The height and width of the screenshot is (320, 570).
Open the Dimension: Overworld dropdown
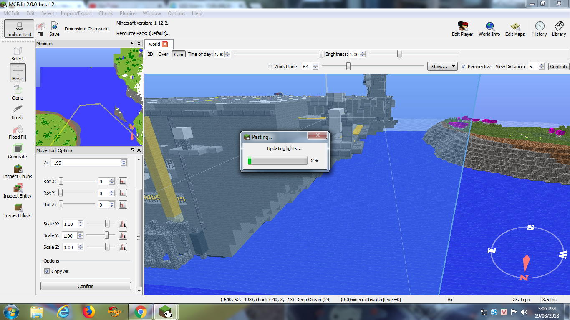(87, 29)
